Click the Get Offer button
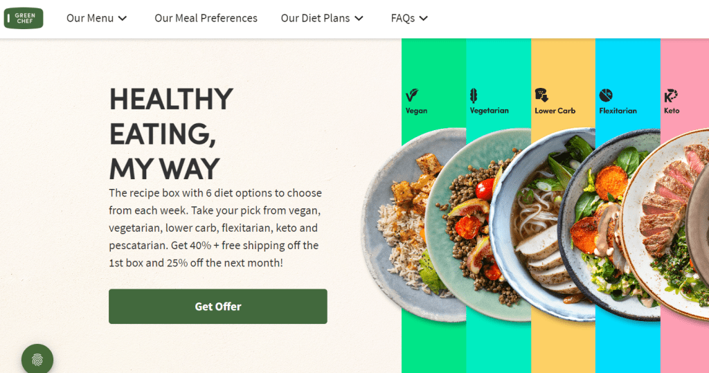The height and width of the screenshot is (373, 709). tap(218, 307)
